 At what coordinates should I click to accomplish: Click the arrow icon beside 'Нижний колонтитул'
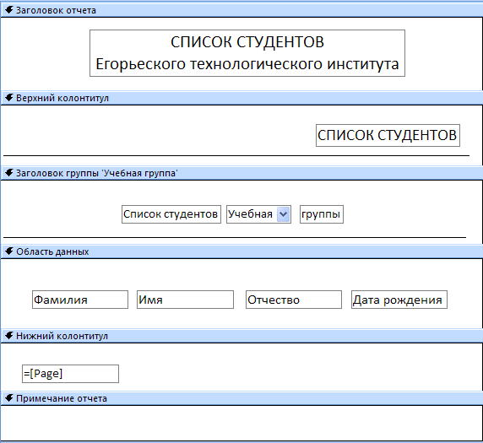click(x=9, y=335)
